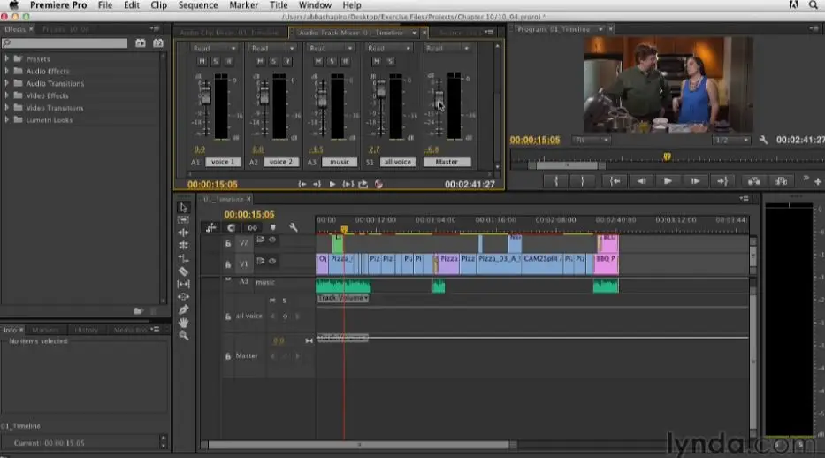Select the Pen tool in the Tools panel
The height and width of the screenshot is (458, 825).
183,309
